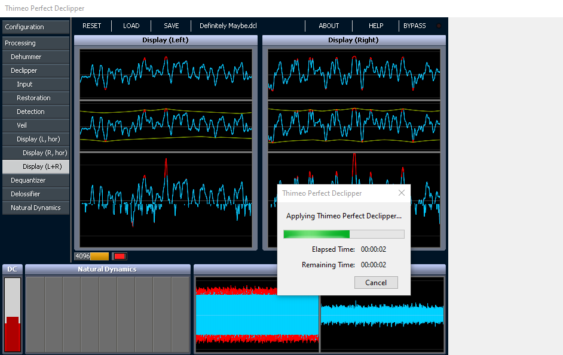Click the green progress bar

(344, 234)
